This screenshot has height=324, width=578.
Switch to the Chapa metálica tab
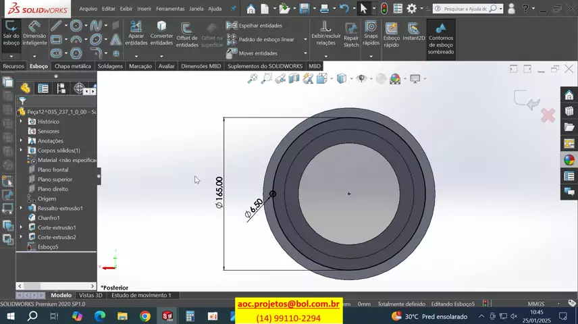click(72, 66)
